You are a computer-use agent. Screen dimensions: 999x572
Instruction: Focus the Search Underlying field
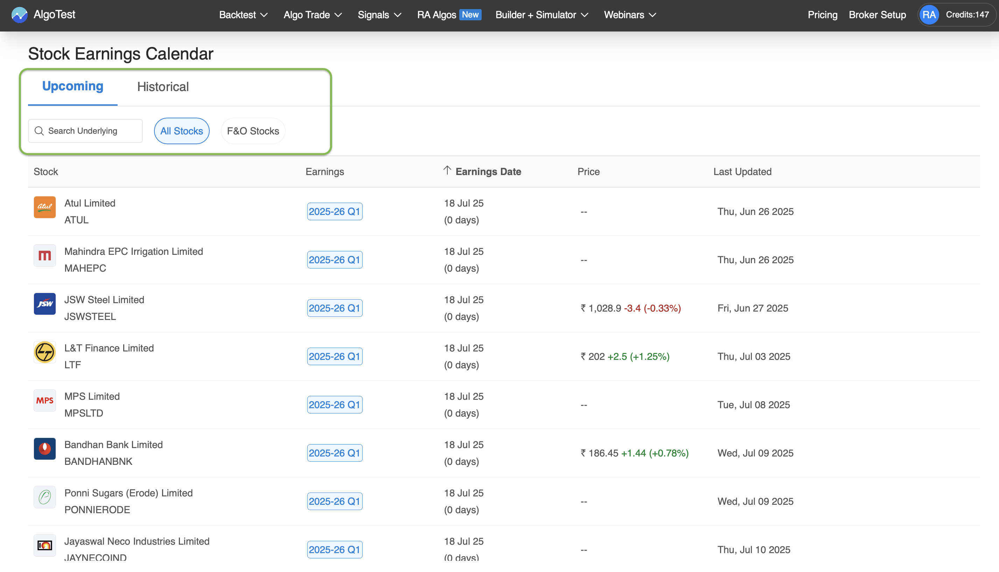pyautogui.click(x=85, y=131)
